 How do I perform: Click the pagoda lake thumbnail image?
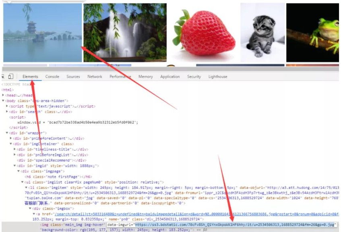(42, 33)
